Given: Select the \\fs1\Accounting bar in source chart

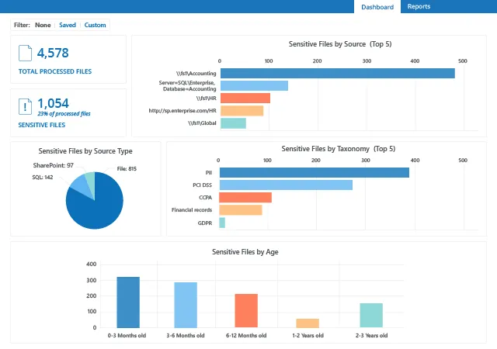Looking at the screenshot, I should (338, 73).
